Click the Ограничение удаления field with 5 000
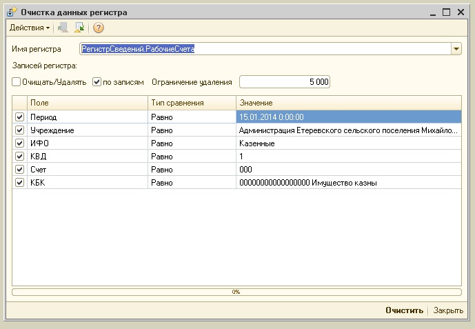Screen dimensions: 475x329 [x=285, y=82]
